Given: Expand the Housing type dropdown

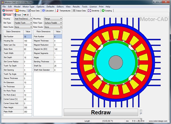Looking at the screenshot, I should (23, 19).
